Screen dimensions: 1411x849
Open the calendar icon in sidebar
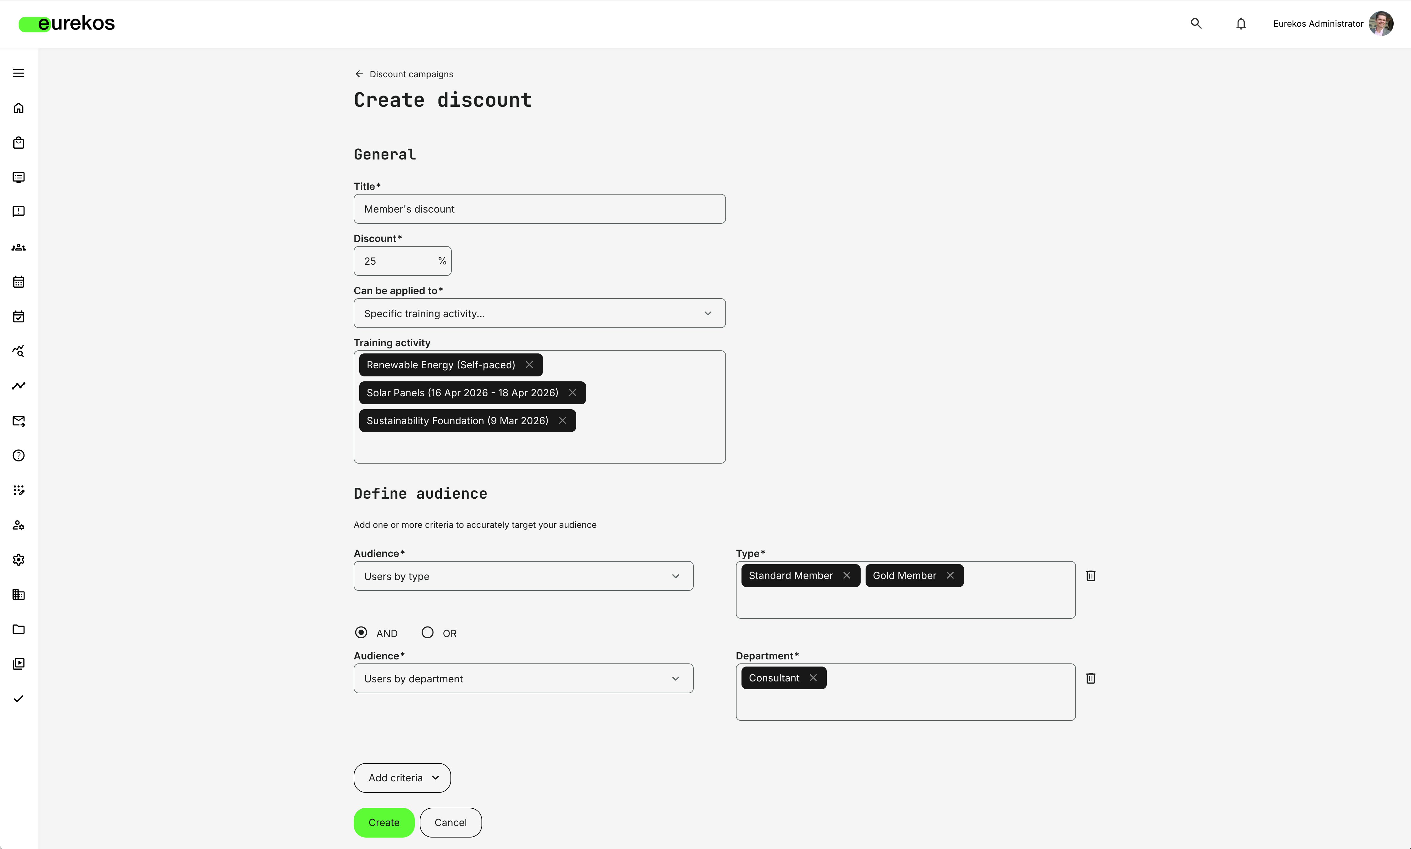[x=18, y=281]
